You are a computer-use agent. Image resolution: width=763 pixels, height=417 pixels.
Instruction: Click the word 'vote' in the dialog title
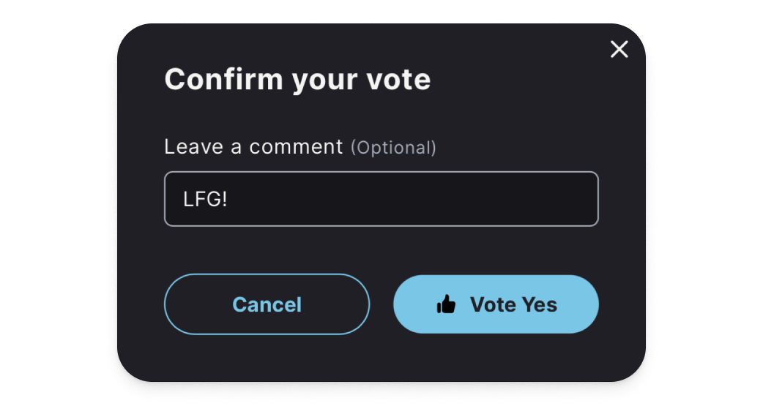point(398,79)
